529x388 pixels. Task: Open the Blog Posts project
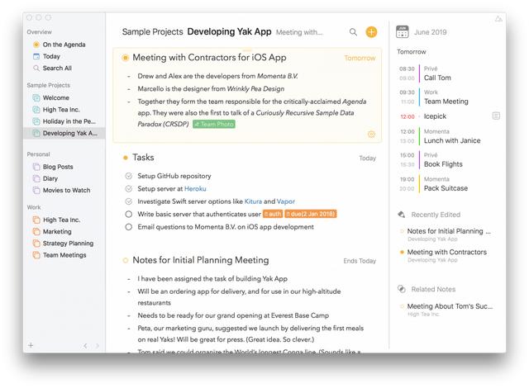pyautogui.click(x=58, y=167)
